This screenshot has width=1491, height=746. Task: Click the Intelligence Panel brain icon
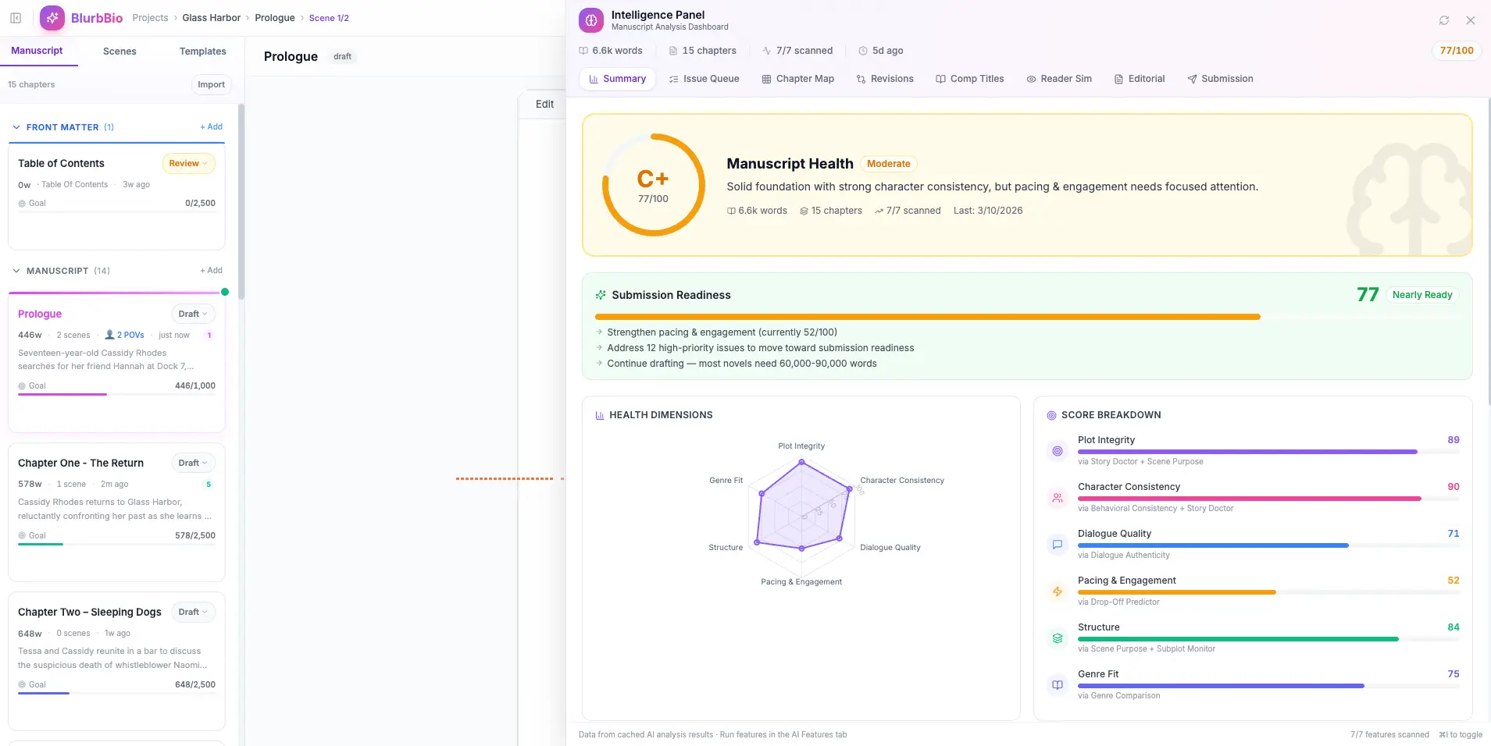tap(591, 20)
